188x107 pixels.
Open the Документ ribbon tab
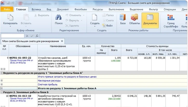point(63,9)
